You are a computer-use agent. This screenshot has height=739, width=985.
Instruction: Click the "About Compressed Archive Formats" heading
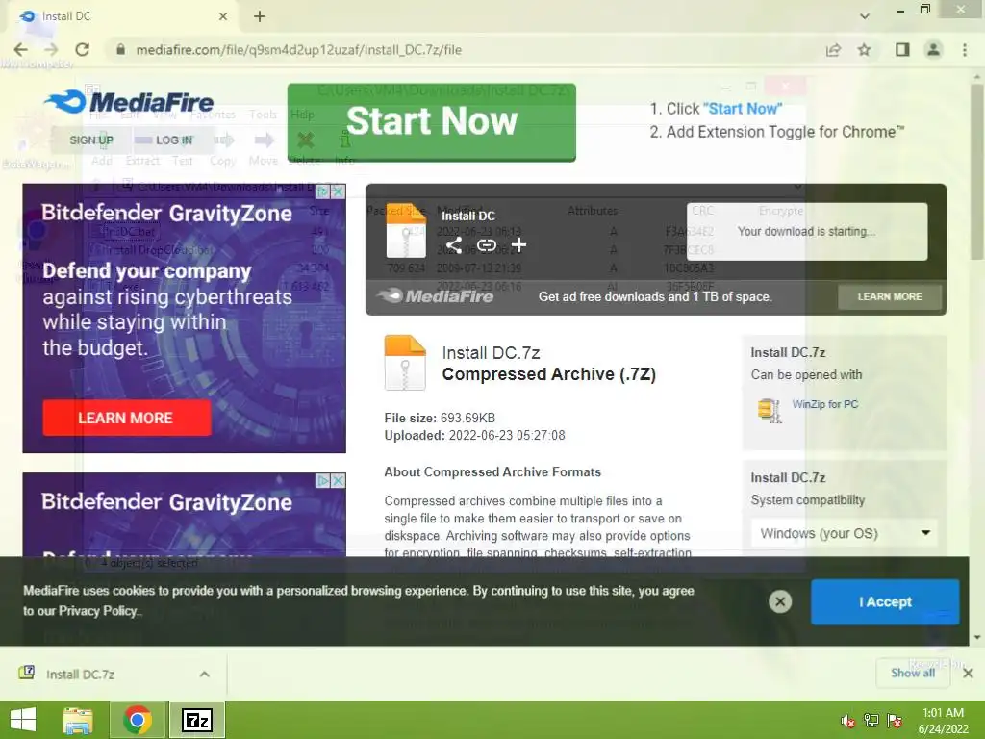tap(492, 471)
